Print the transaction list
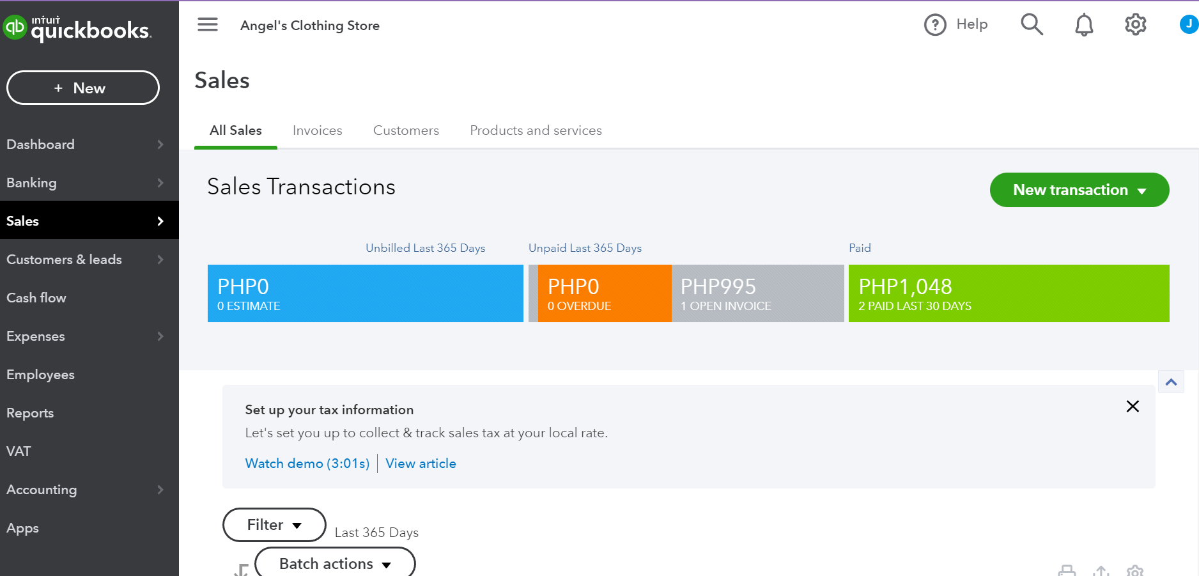Viewport: 1199px width, 576px height. point(1067,570)
